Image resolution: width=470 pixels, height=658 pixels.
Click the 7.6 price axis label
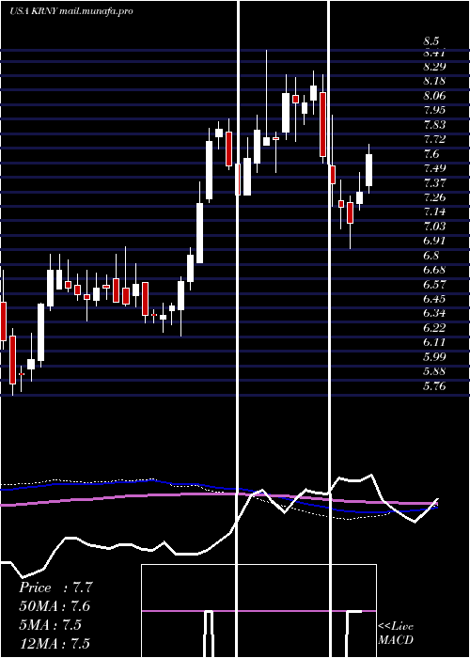(x=431, y=154)
